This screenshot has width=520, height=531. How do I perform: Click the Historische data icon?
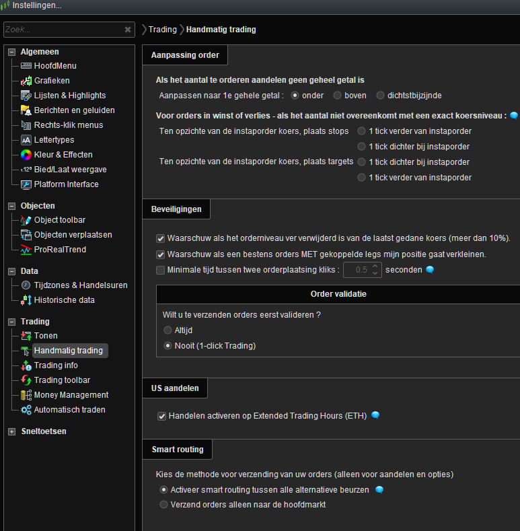pyautogui.click(x=26, y=300)
